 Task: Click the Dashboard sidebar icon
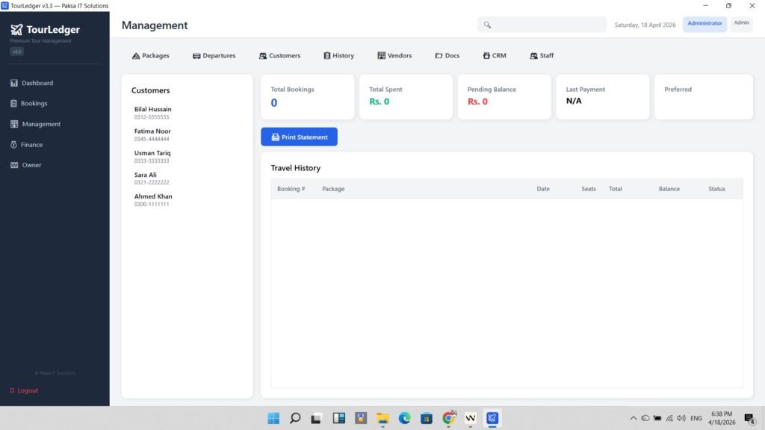(x=13, y=83)
